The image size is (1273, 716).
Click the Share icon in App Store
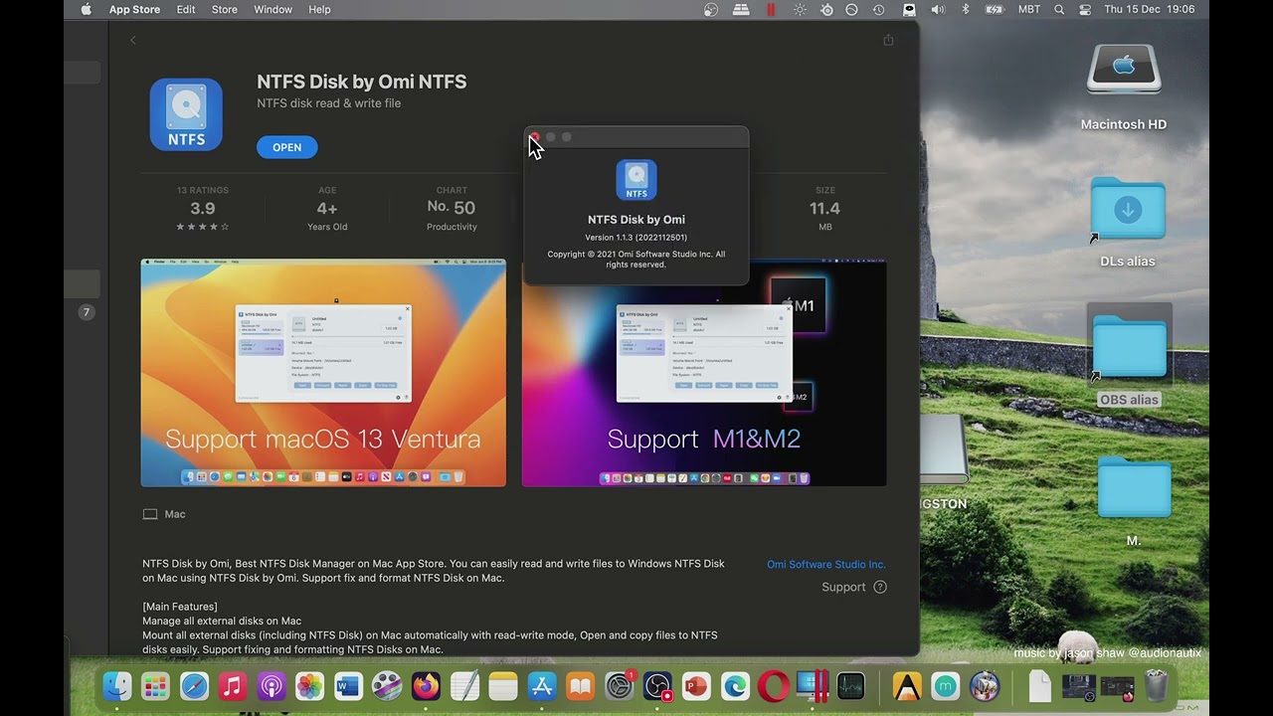coord(888,40)
